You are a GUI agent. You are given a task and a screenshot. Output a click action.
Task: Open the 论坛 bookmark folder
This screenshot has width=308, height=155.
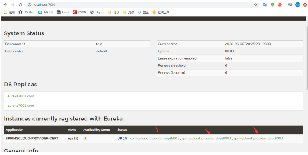(114, 12)
